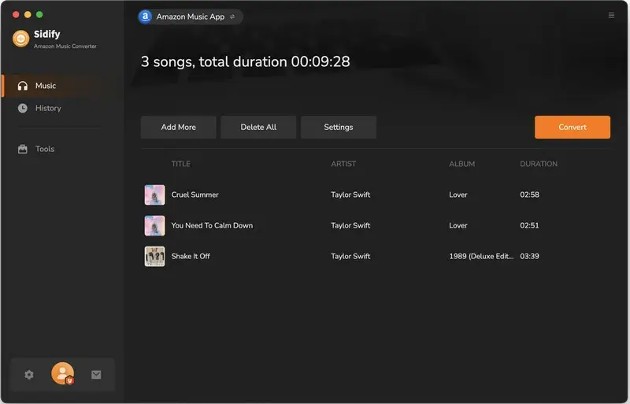This screenshot has height=404, width=630.
Task: Select the Shake It Off song title
Action: coord(191,256)
